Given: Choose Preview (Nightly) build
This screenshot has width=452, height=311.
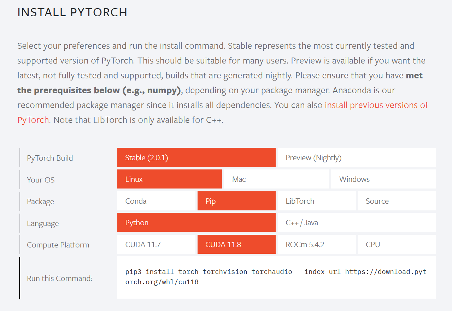Looking at the screenshot, I should pos(357,157).
